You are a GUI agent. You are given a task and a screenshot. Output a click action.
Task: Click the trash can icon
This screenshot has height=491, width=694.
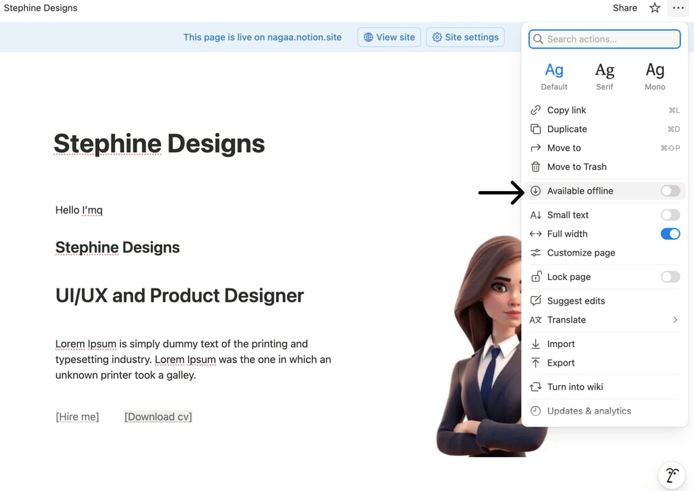536,167
